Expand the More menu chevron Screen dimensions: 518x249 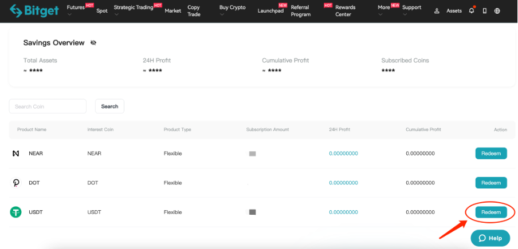pos(380,14)
